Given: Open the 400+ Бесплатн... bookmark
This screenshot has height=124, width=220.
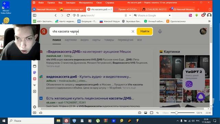Looking at the screenshot, I should [x=43, y=21].
